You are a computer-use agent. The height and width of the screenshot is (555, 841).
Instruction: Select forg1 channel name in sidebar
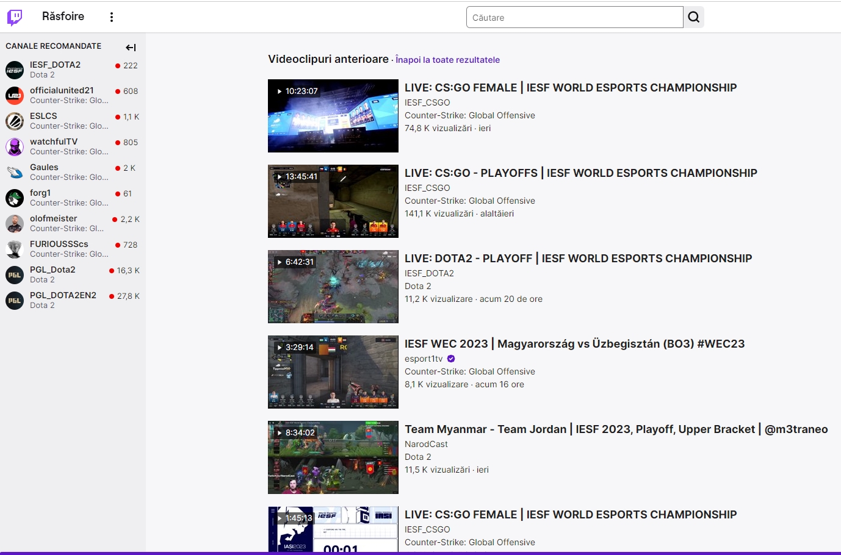point(40,193)
